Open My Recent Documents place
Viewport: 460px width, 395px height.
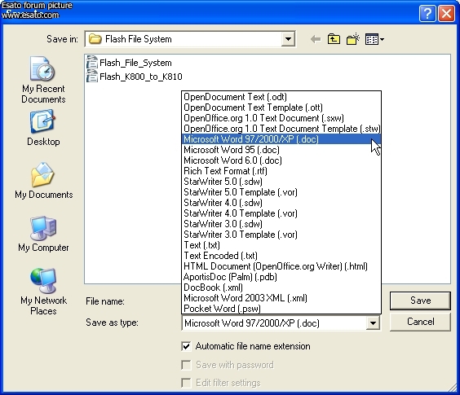point(43,80)
